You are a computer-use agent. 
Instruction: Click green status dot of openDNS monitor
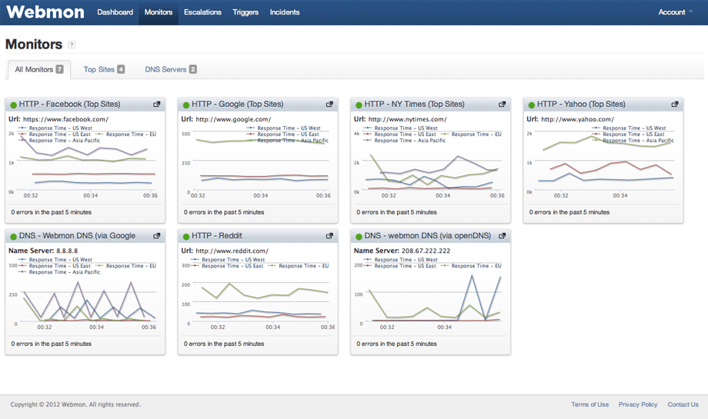coord(359,237)
